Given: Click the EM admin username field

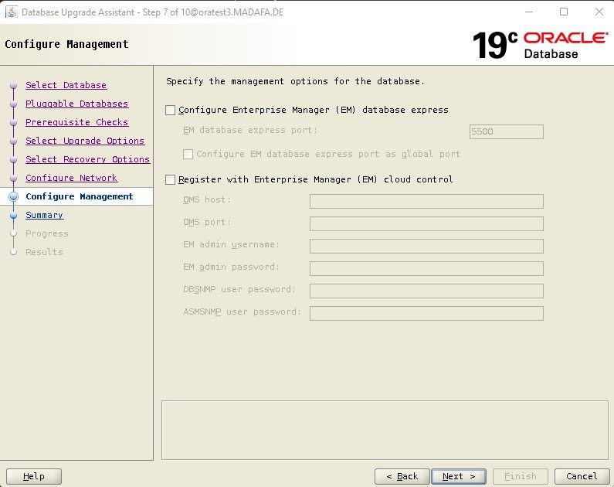Looking at the screenshot, I should tap(426, 246).
